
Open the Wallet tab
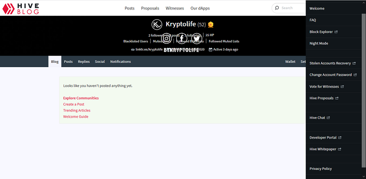click(x=290, y=61)
